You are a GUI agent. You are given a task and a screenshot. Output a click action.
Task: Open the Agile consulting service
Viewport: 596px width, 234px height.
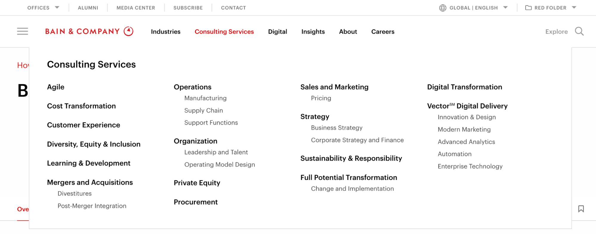[55, 87]
